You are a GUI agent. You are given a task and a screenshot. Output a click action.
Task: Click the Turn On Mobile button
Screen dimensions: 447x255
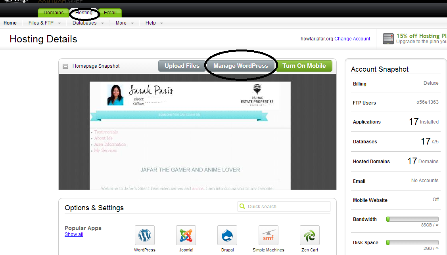[304, 66]
